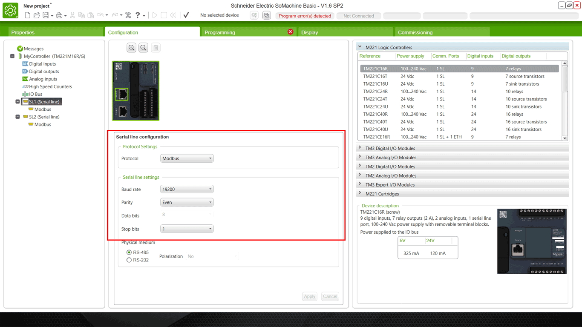Open the Programming tab

click(249, 32)
